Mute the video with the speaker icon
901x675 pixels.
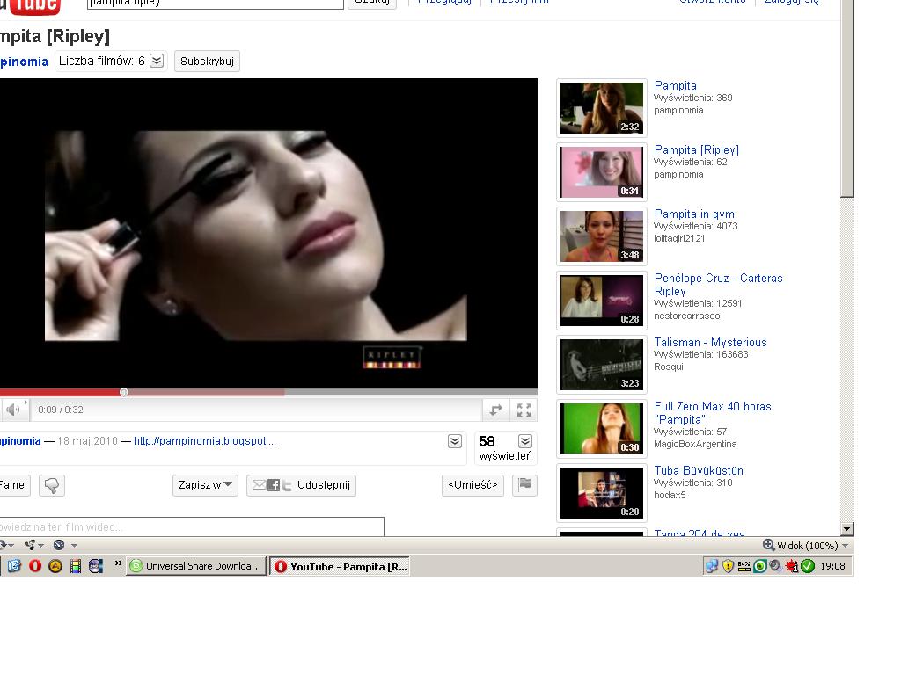point(13,410)
